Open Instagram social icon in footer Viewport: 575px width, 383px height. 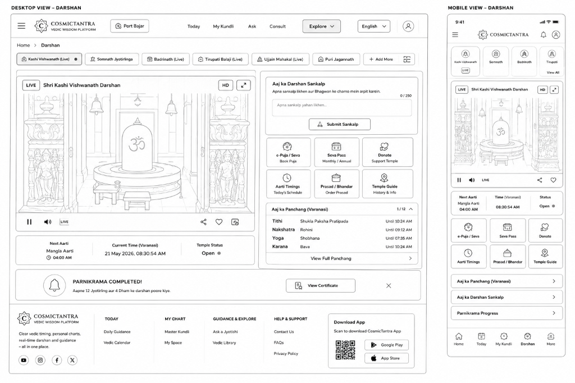(40, 360)
